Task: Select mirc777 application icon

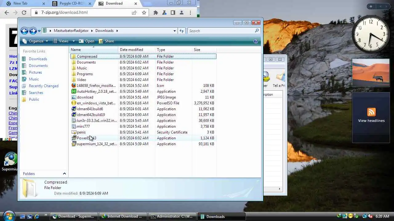Action: 74,126
